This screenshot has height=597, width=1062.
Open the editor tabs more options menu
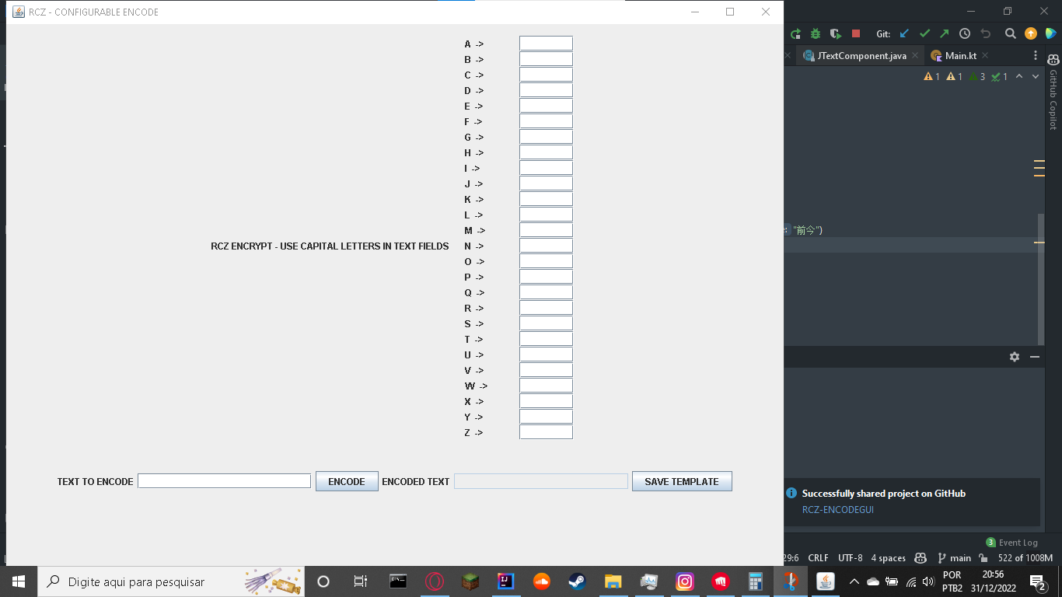point(1035,56)
